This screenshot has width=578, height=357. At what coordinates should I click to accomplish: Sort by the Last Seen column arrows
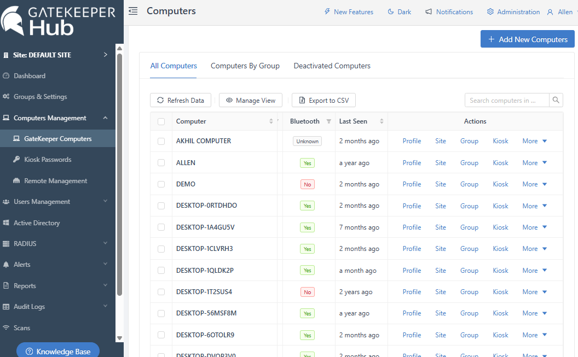click(382, 121)
